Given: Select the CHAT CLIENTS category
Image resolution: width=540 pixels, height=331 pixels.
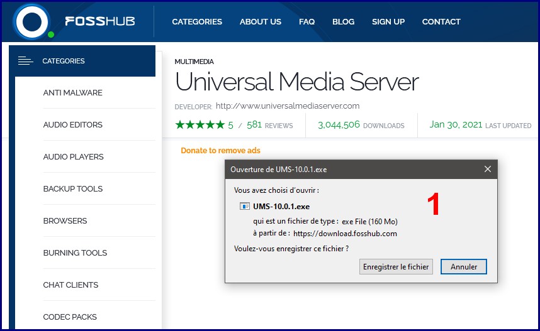Looking at the screenshot, I should 70,285.
